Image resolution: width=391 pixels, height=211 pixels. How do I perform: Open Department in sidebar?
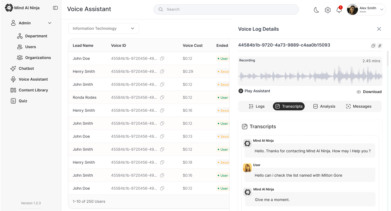pyautogui.click(x=32, y=36)
